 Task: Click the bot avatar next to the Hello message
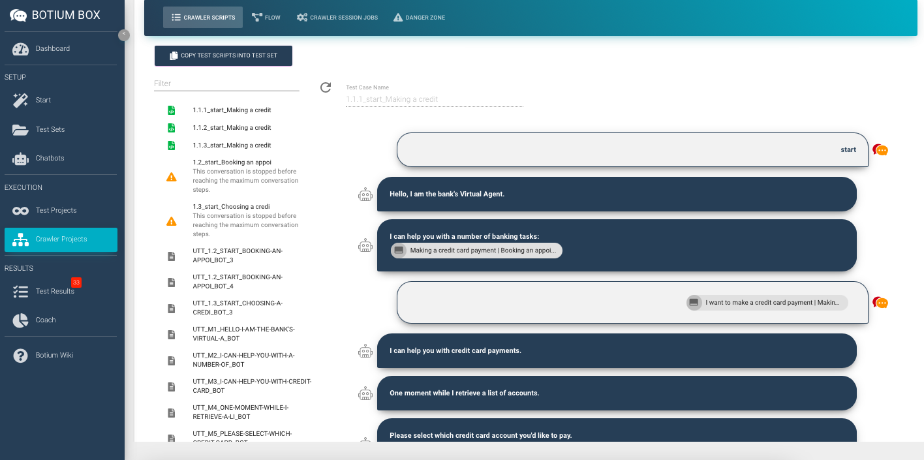pyautogui.click(x=365, y=194)
